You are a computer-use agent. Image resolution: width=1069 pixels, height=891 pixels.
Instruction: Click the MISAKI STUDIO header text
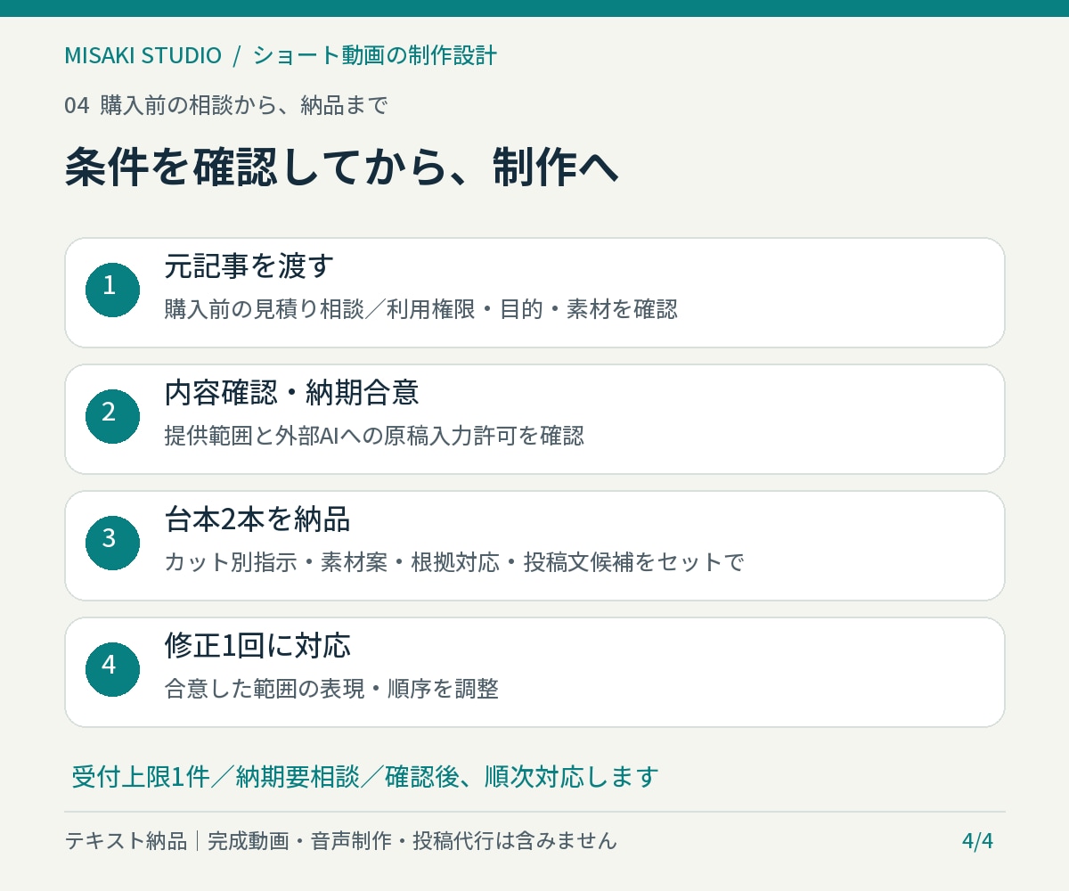tap(143, 55)
